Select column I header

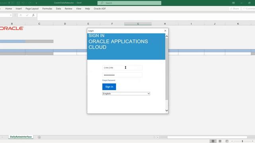click(x=191, y=24)
